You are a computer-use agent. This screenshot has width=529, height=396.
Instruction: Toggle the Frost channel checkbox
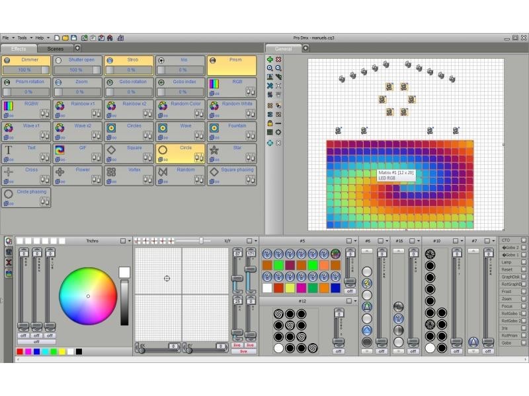click(x=523, y=291)
